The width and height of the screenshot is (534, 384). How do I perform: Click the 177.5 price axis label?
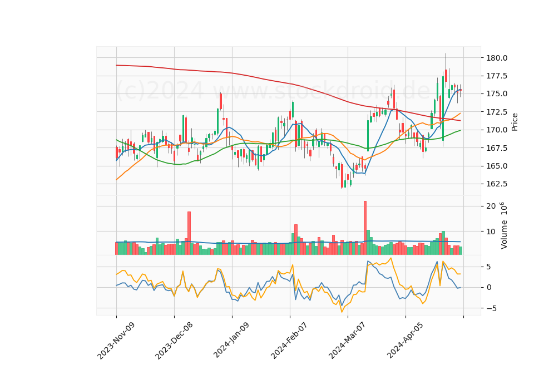point(496,76)
